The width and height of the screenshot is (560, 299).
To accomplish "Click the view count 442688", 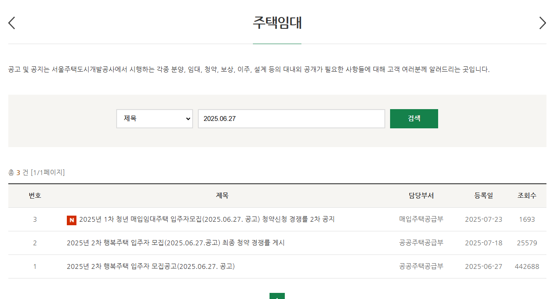I will 527,266.
